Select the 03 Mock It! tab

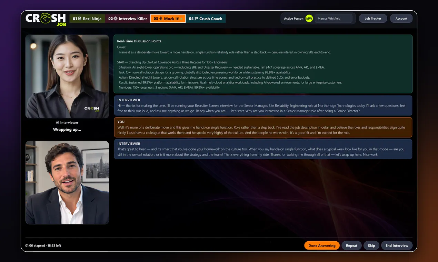coord(168,19)
